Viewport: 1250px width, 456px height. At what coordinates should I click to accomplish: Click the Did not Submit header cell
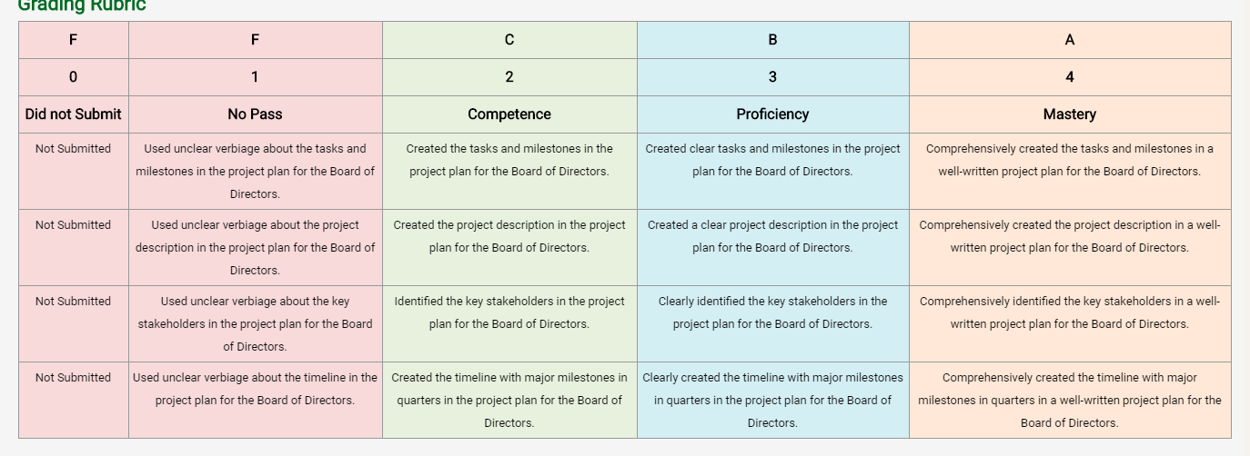pos(73,114)
